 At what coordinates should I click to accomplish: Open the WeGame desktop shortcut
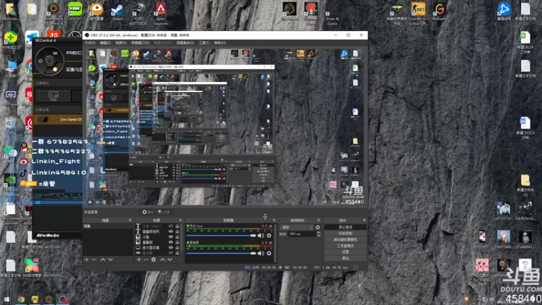coord(439,12)
